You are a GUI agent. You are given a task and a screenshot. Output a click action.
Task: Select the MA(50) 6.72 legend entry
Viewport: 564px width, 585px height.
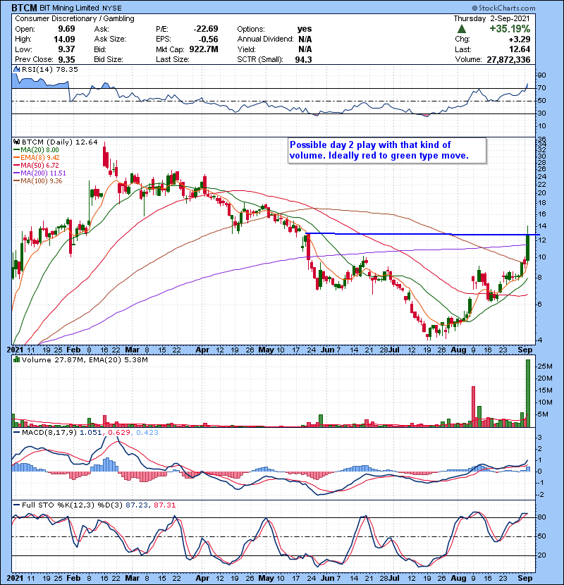[x=36, y=165]
